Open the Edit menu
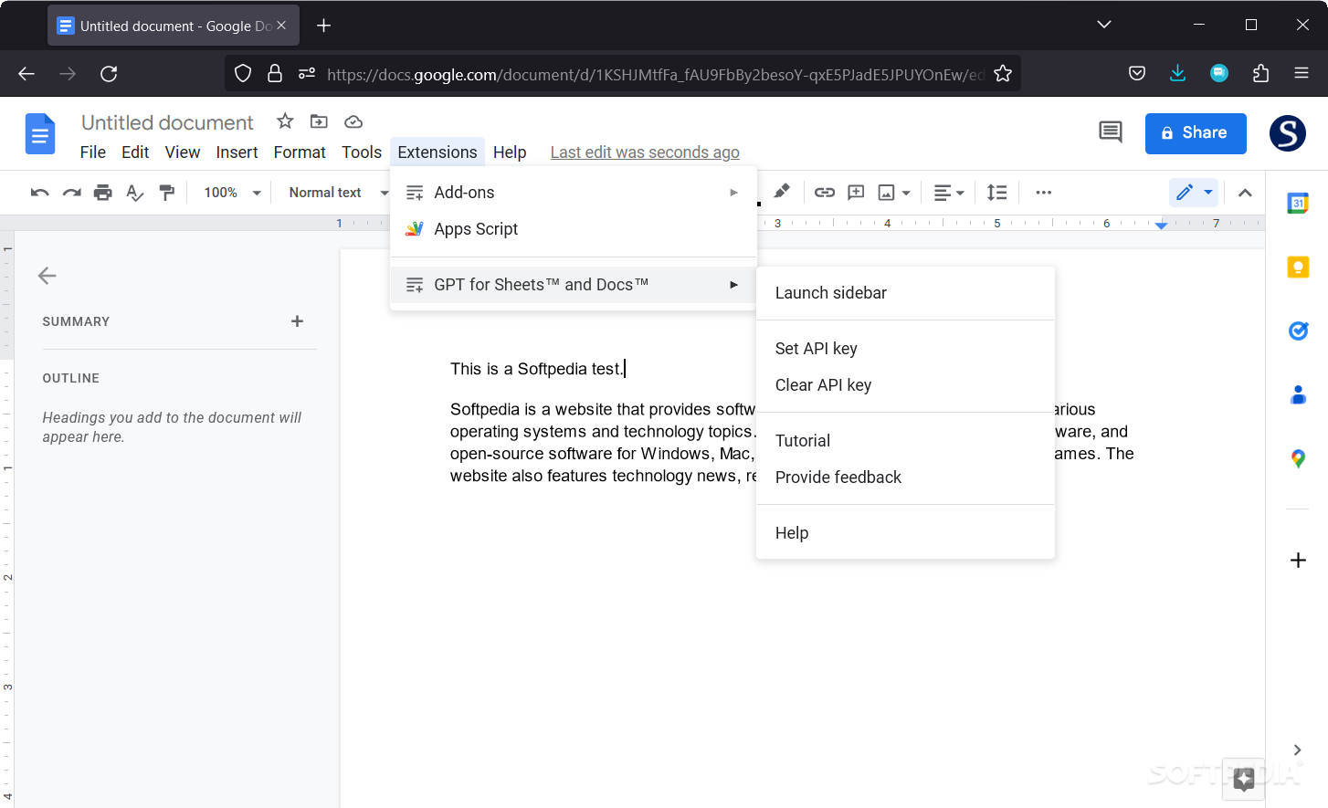The width and height of the screenshot is (1328, 808). pyautogui.click(x=135, y=152)
